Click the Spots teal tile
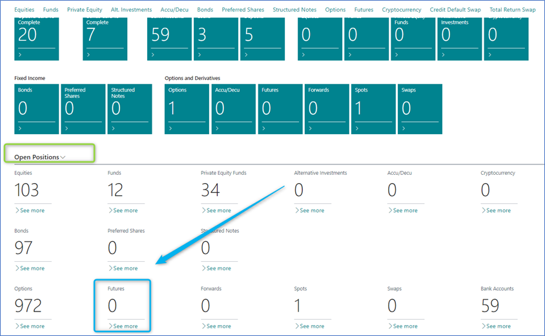545x336 pixels. [373, 109]
